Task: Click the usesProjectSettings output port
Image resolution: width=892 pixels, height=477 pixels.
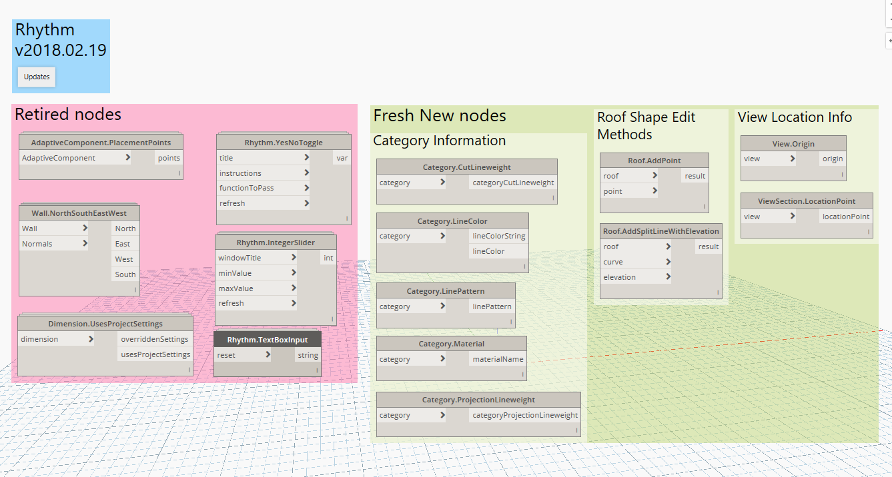Action: tap(155, 354)
